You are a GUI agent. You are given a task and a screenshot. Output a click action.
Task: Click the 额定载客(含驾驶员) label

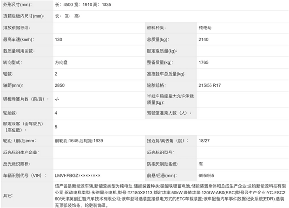pyautogui.click(x=23, y=127)
